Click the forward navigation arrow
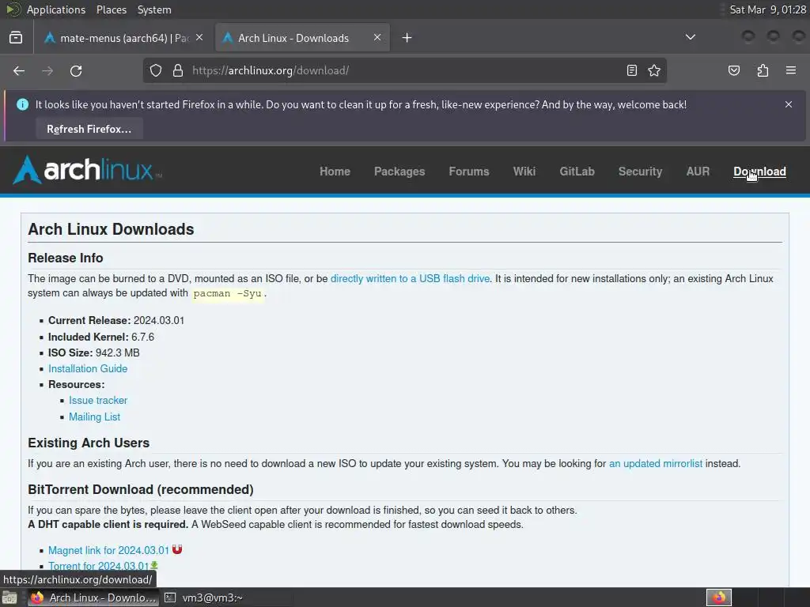The width and height of the screenshot is (810, 607). coord(47,70)
